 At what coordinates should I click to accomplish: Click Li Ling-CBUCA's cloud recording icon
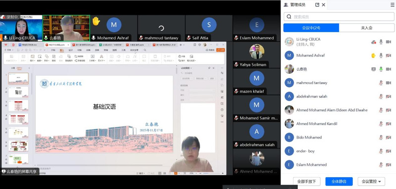coord(374,42)
